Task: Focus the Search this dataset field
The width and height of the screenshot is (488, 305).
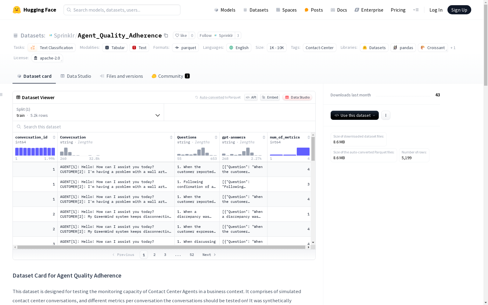Action: coord(164,127)
